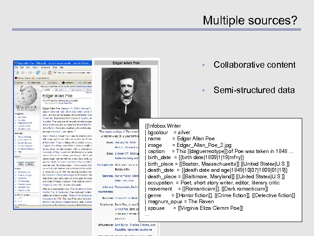Click the Back arrow in Firefox toolbar

[23, 73]
